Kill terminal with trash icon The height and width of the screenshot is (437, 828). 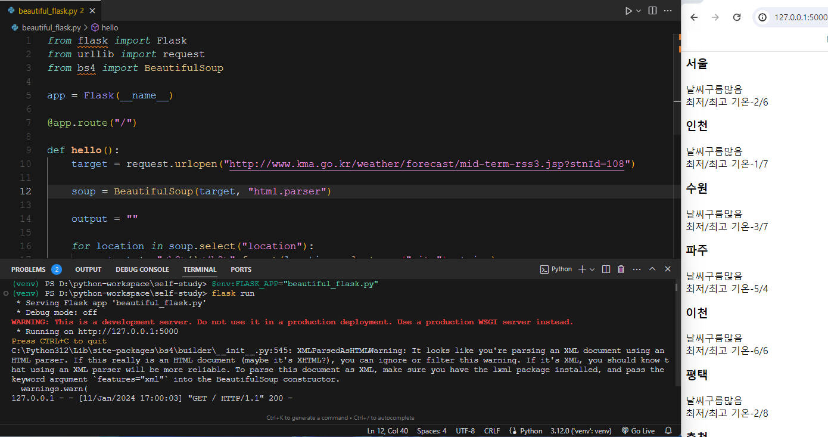tap(621, 269)
